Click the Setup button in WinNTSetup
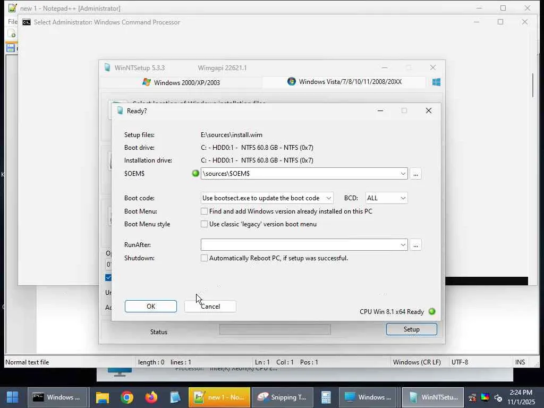Screen dimensions: 544x408 412,329
